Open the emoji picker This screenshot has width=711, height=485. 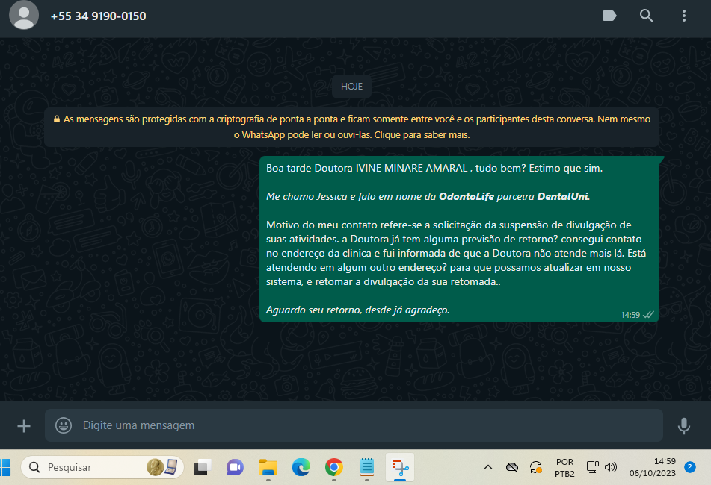coord(64,425)
